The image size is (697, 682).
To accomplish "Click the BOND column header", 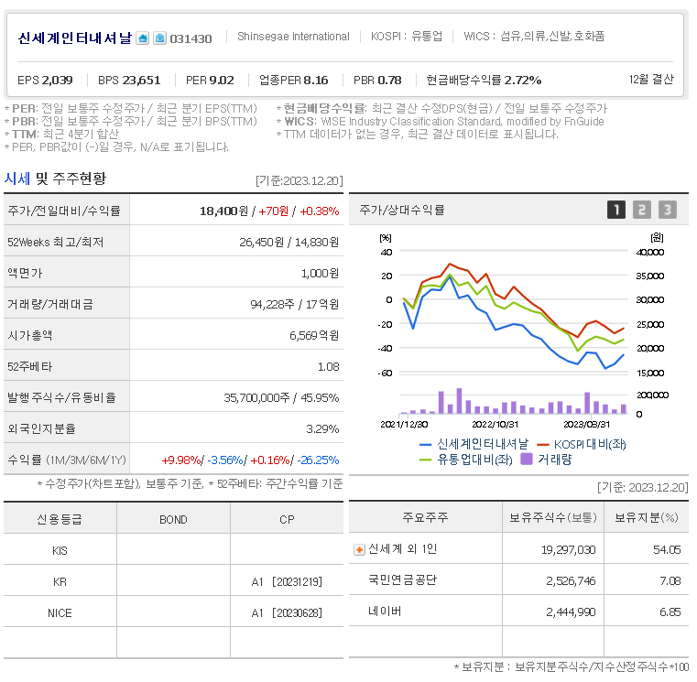I will tap(173, 519).
